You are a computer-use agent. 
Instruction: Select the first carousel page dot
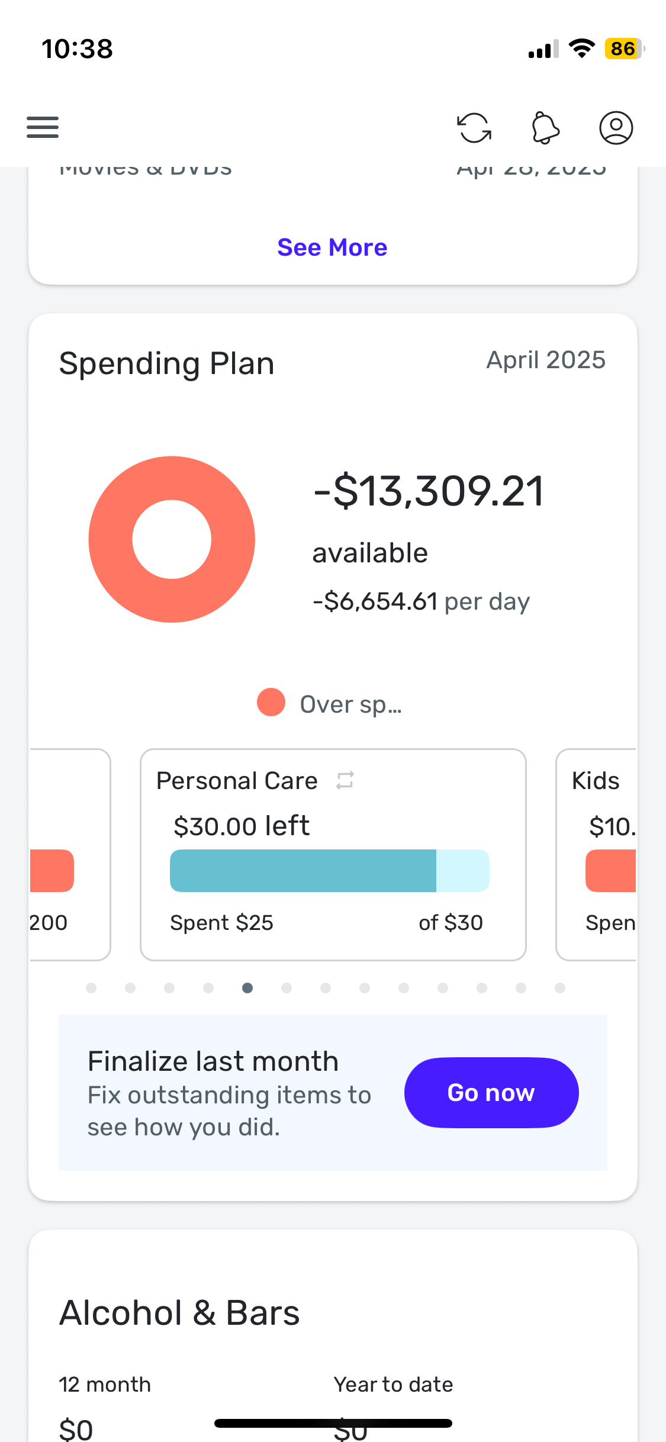point(91,987)
